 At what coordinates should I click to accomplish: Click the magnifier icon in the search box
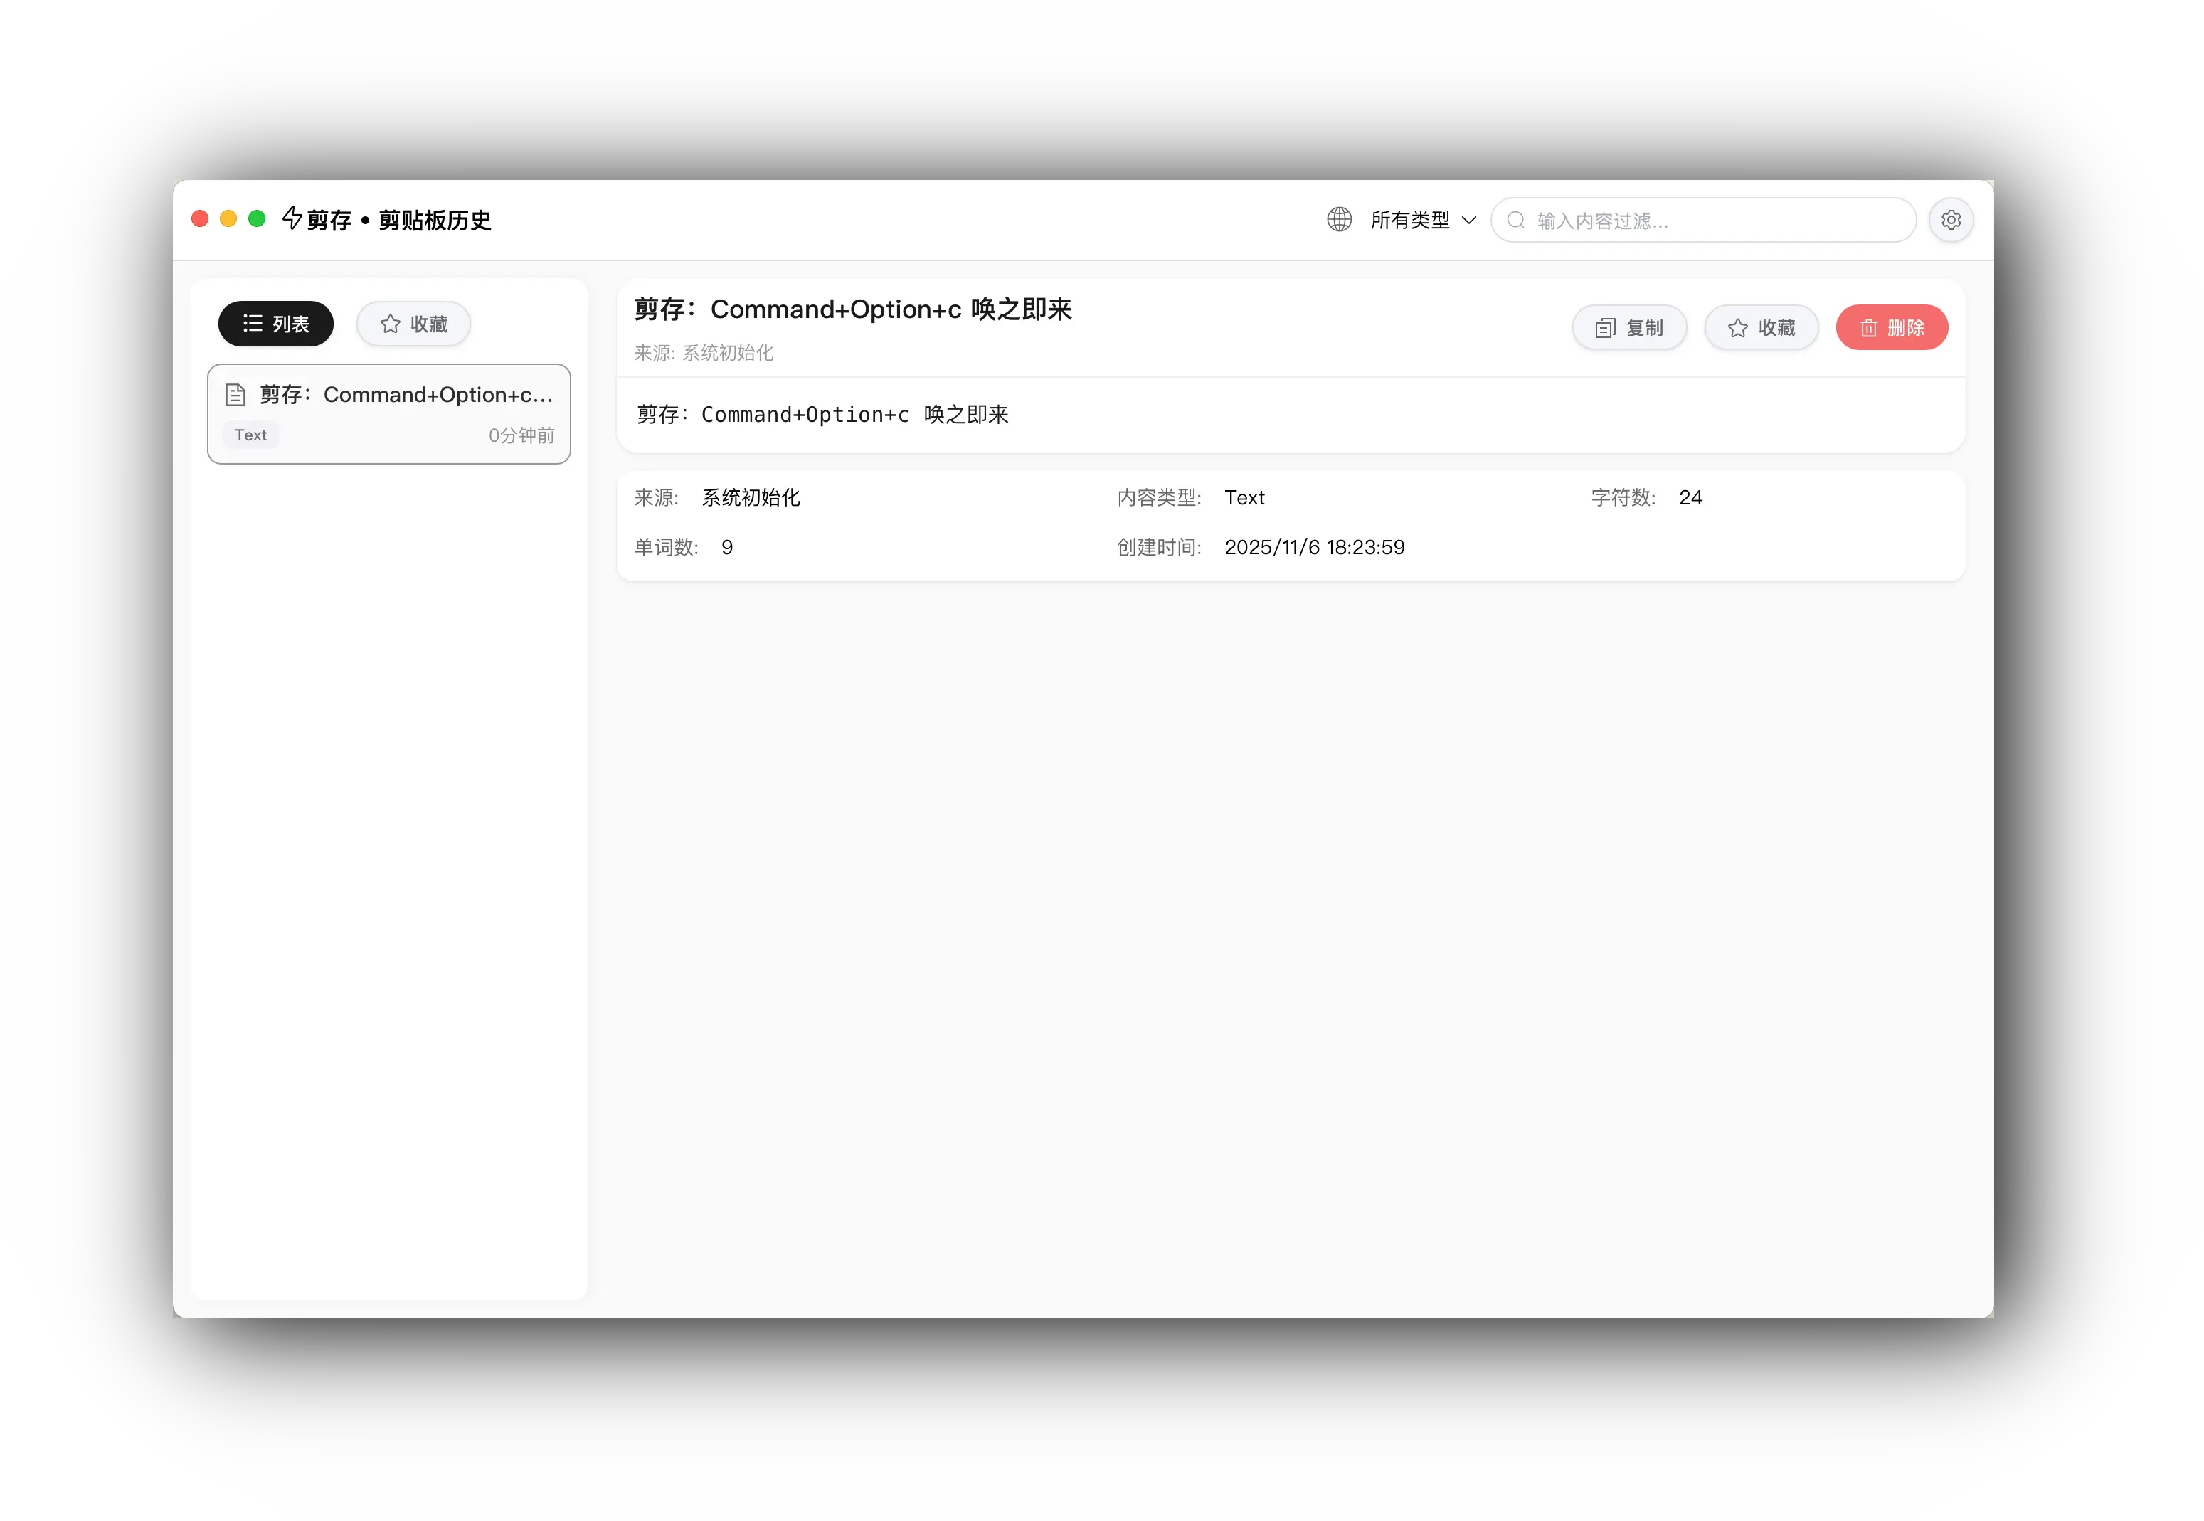click(x=1516, y=219)
